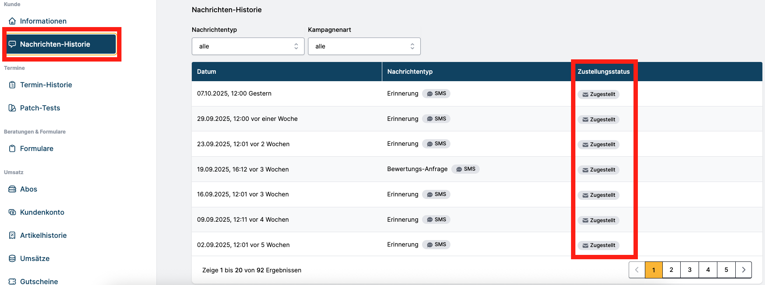Click the Kundenkonto wallet icon
Viewport: 765px width, 285px height.
(12, 212)
